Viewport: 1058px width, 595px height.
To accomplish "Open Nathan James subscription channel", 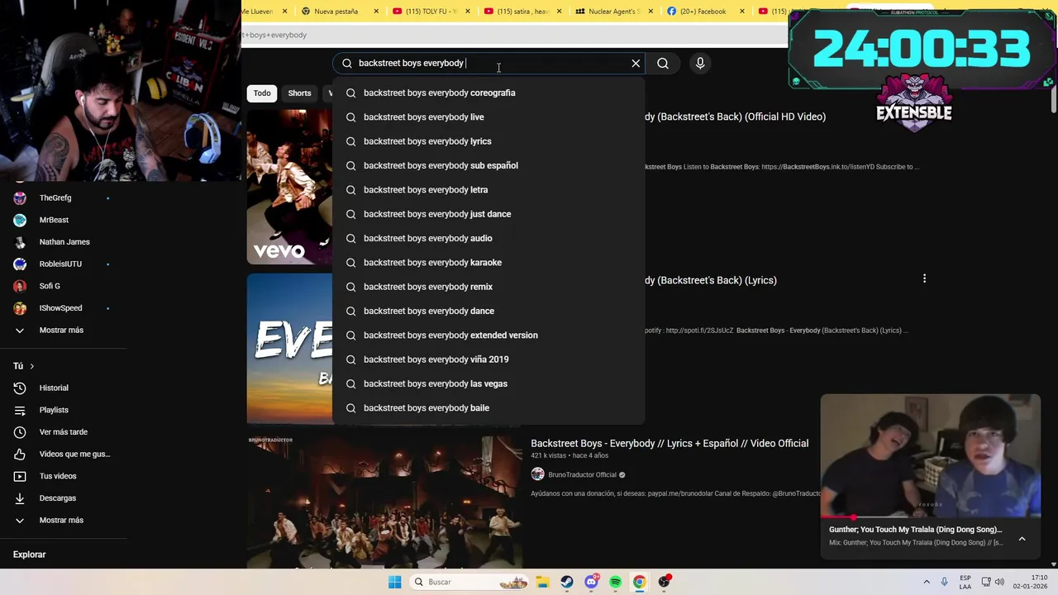I will pyautogui.click(x=63, y=242).
